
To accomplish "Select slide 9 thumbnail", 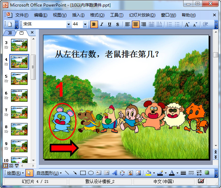I will (19, 146).
